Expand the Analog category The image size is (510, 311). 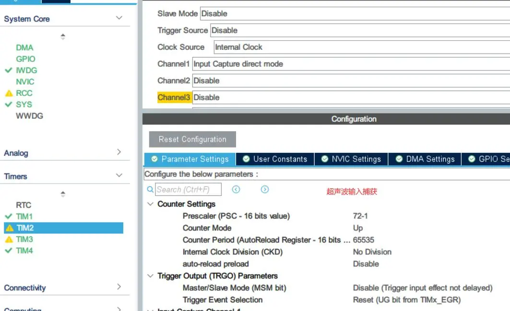pyautogui.click(x=119, y=152)
